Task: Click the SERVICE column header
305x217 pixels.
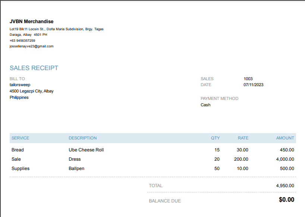Action: [x=21, y=138]
